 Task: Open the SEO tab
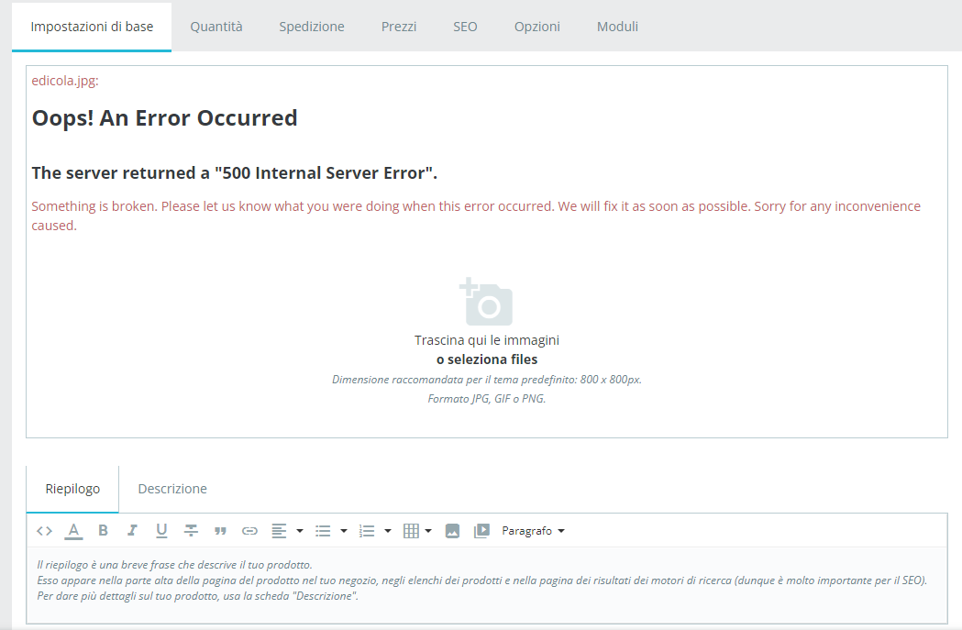coord(465,27)
